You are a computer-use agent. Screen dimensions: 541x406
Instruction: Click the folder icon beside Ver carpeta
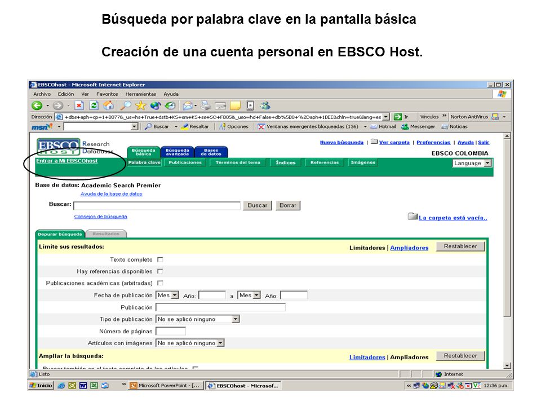click(x=374, y=142)
